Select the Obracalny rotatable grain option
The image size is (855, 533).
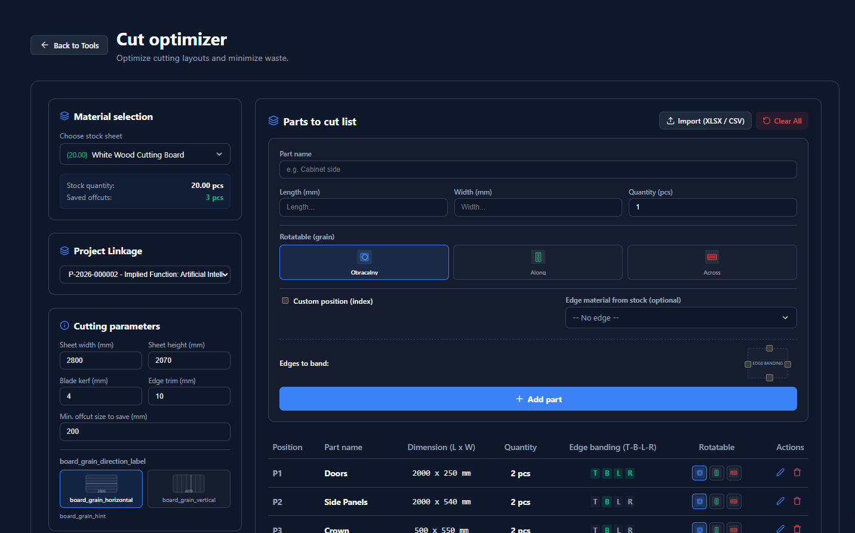(364, 262)
